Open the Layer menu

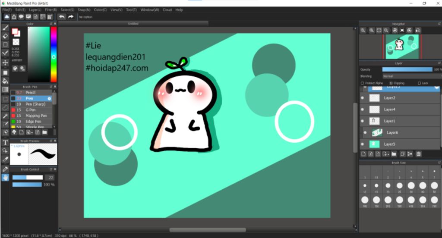[x=35, y=10]
